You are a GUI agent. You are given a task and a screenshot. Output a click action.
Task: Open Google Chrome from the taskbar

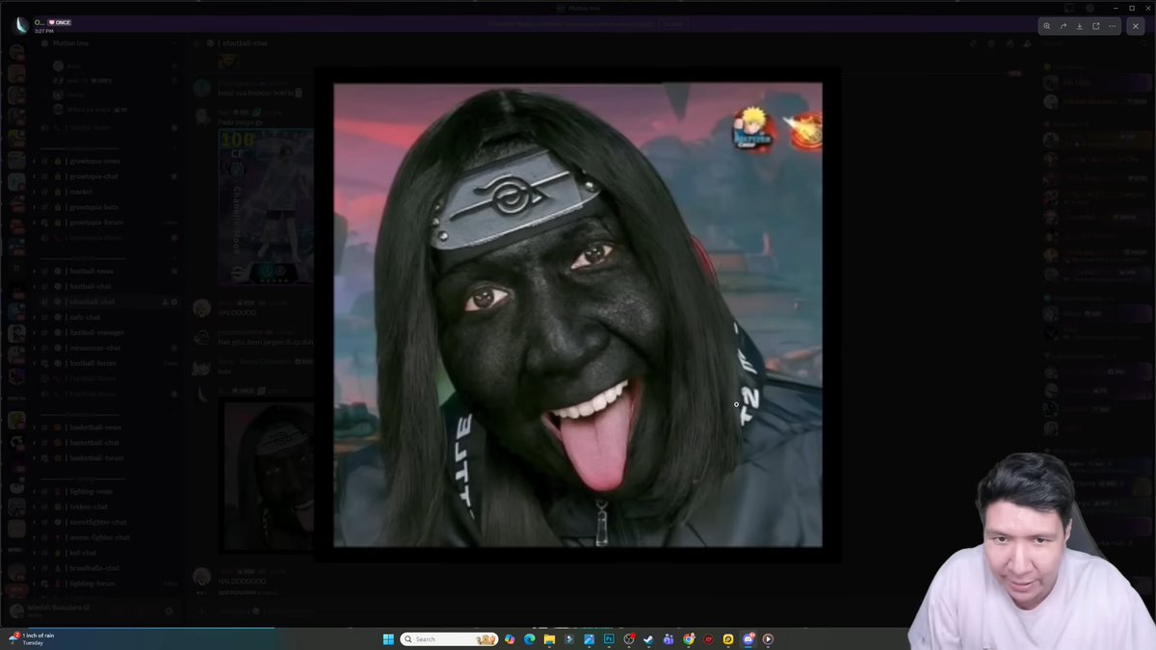pyautogui.click(x=689, y=638)
